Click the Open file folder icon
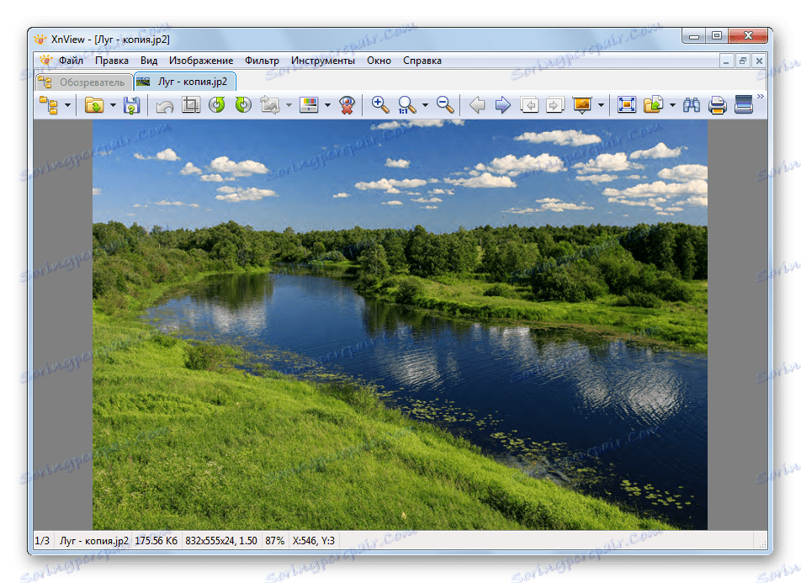Viewport: 801px width, 583px height. [94, 105]
